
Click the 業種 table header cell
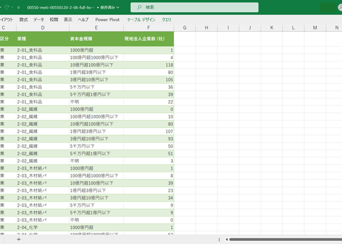pyautogui.click(x=43, y=39)
